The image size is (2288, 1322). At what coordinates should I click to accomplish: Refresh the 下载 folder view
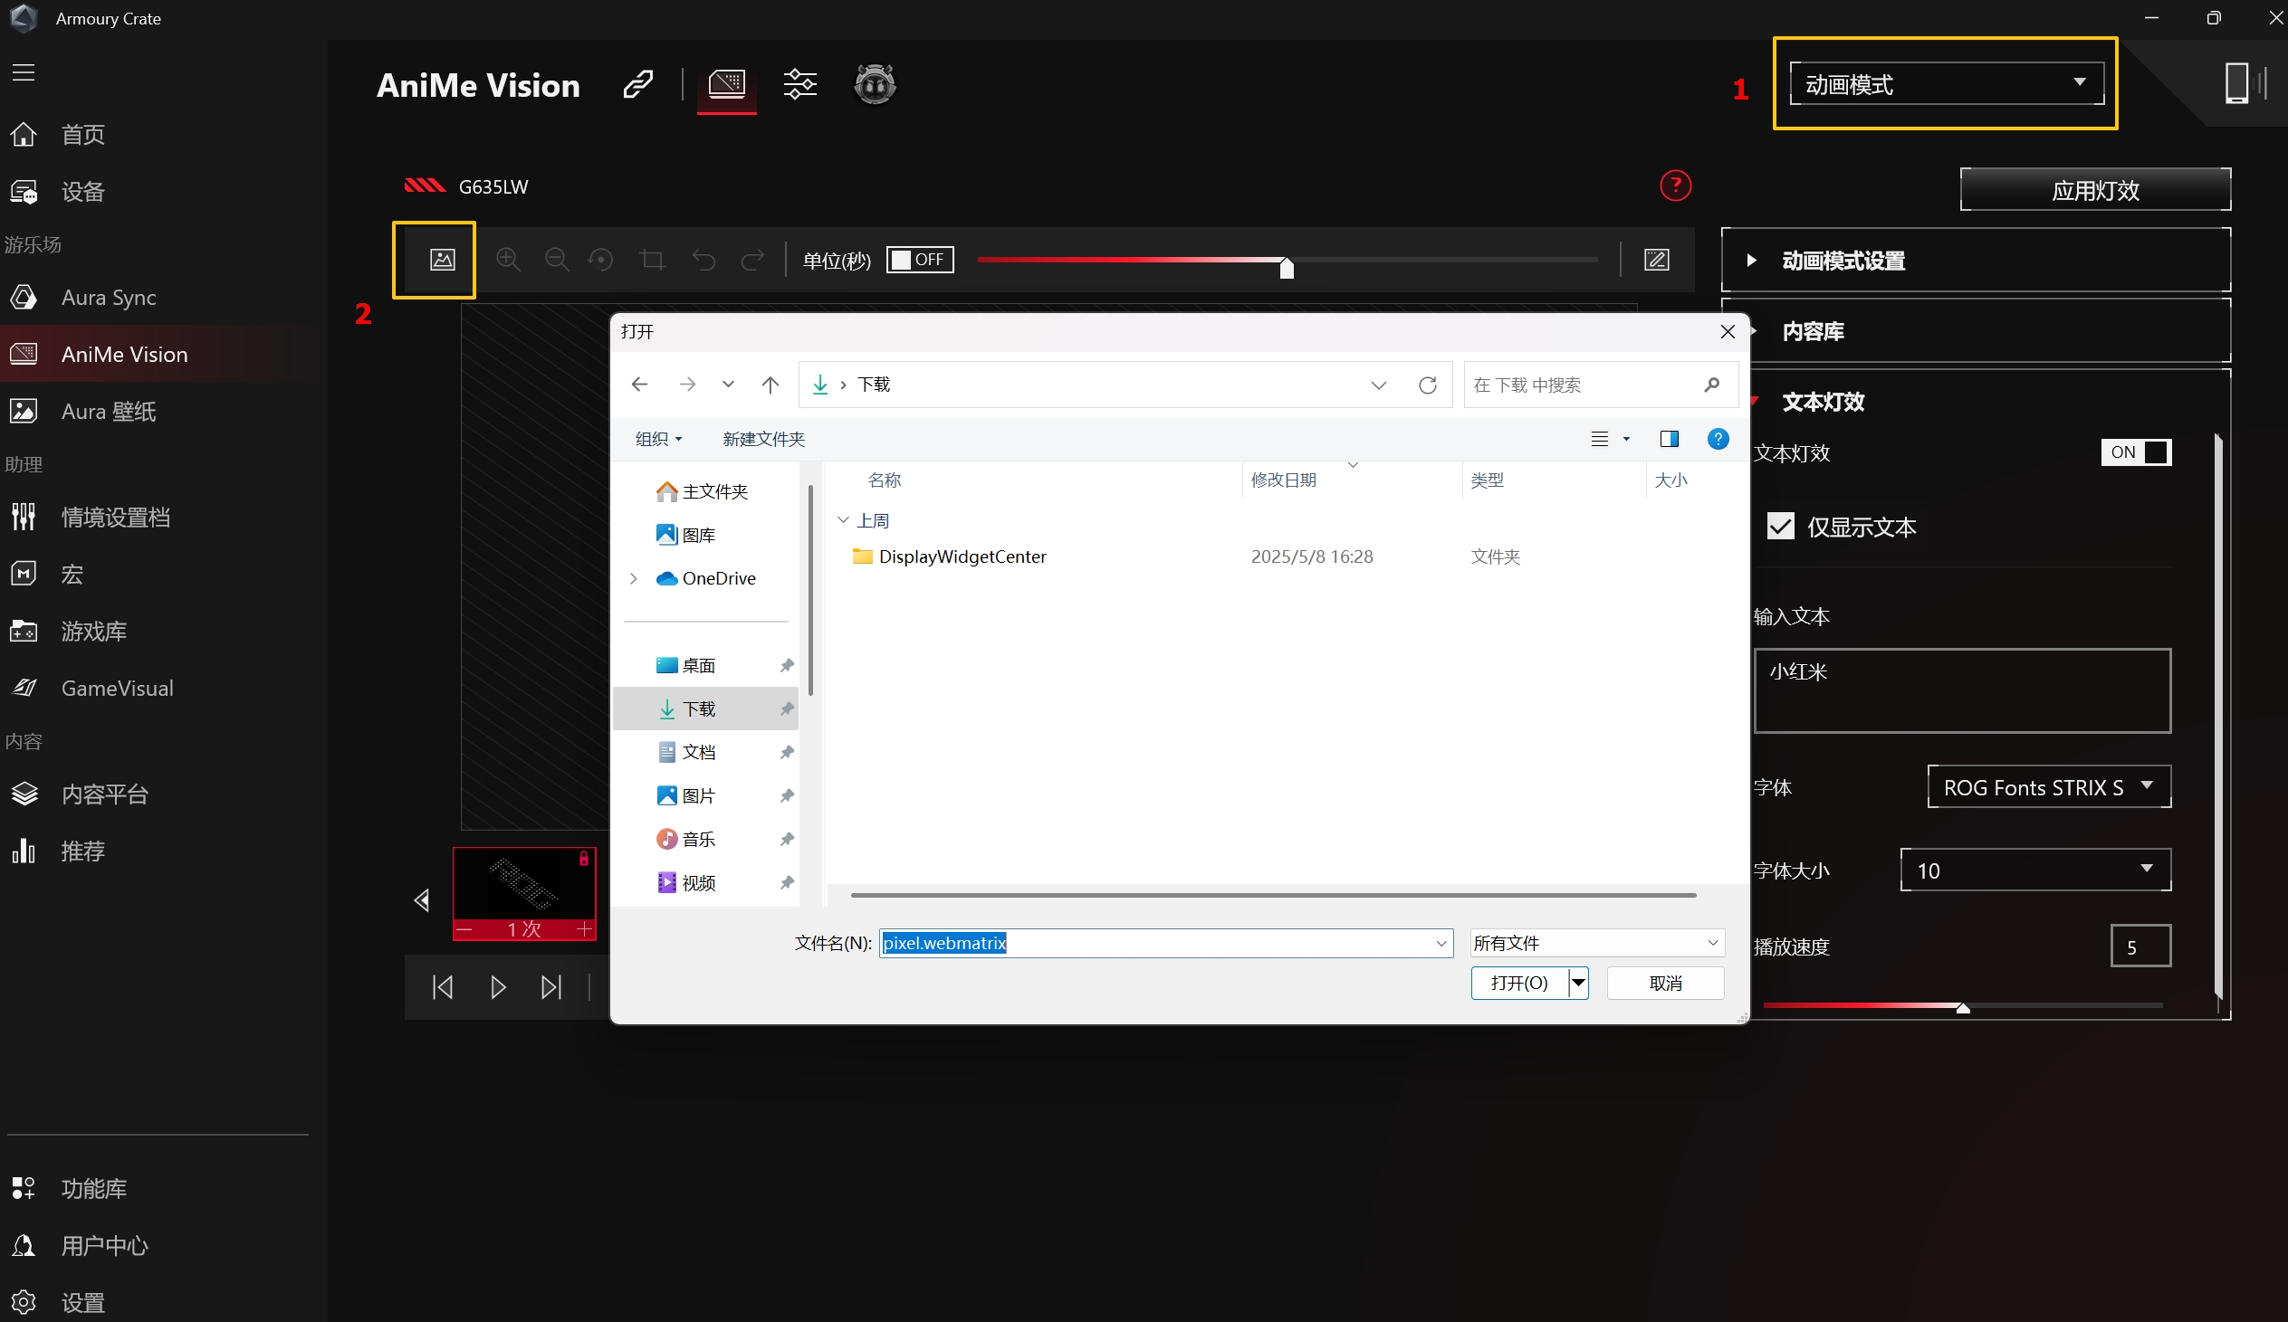pos(1427,385)
